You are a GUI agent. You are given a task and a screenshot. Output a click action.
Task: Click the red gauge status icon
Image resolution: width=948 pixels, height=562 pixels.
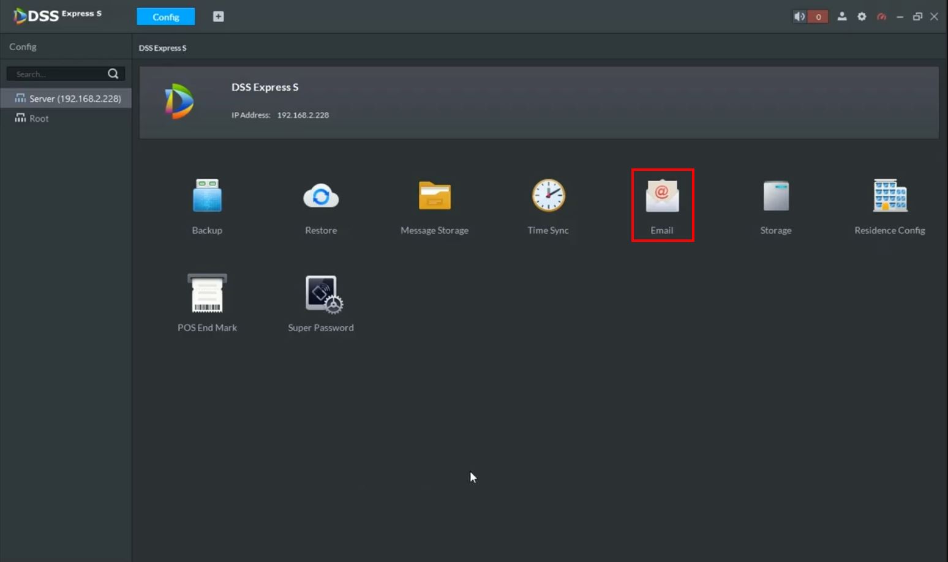coord(881,17)
